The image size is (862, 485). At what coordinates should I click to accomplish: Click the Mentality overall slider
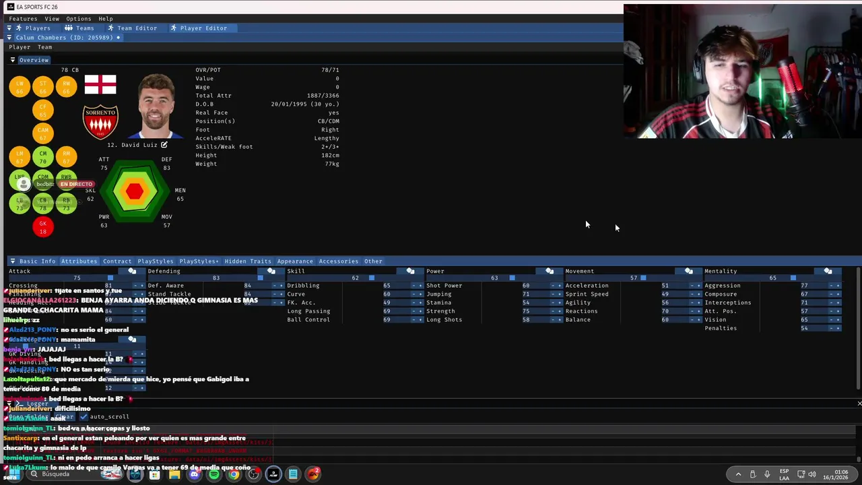coord(772,278)
